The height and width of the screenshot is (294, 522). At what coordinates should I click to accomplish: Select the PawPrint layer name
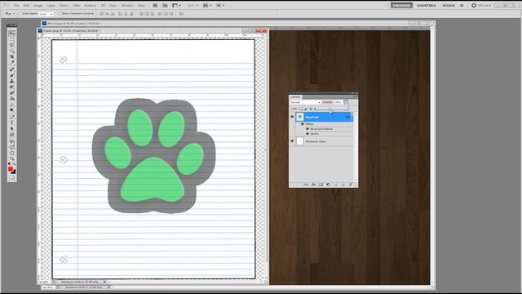click(x=312, y=117)
